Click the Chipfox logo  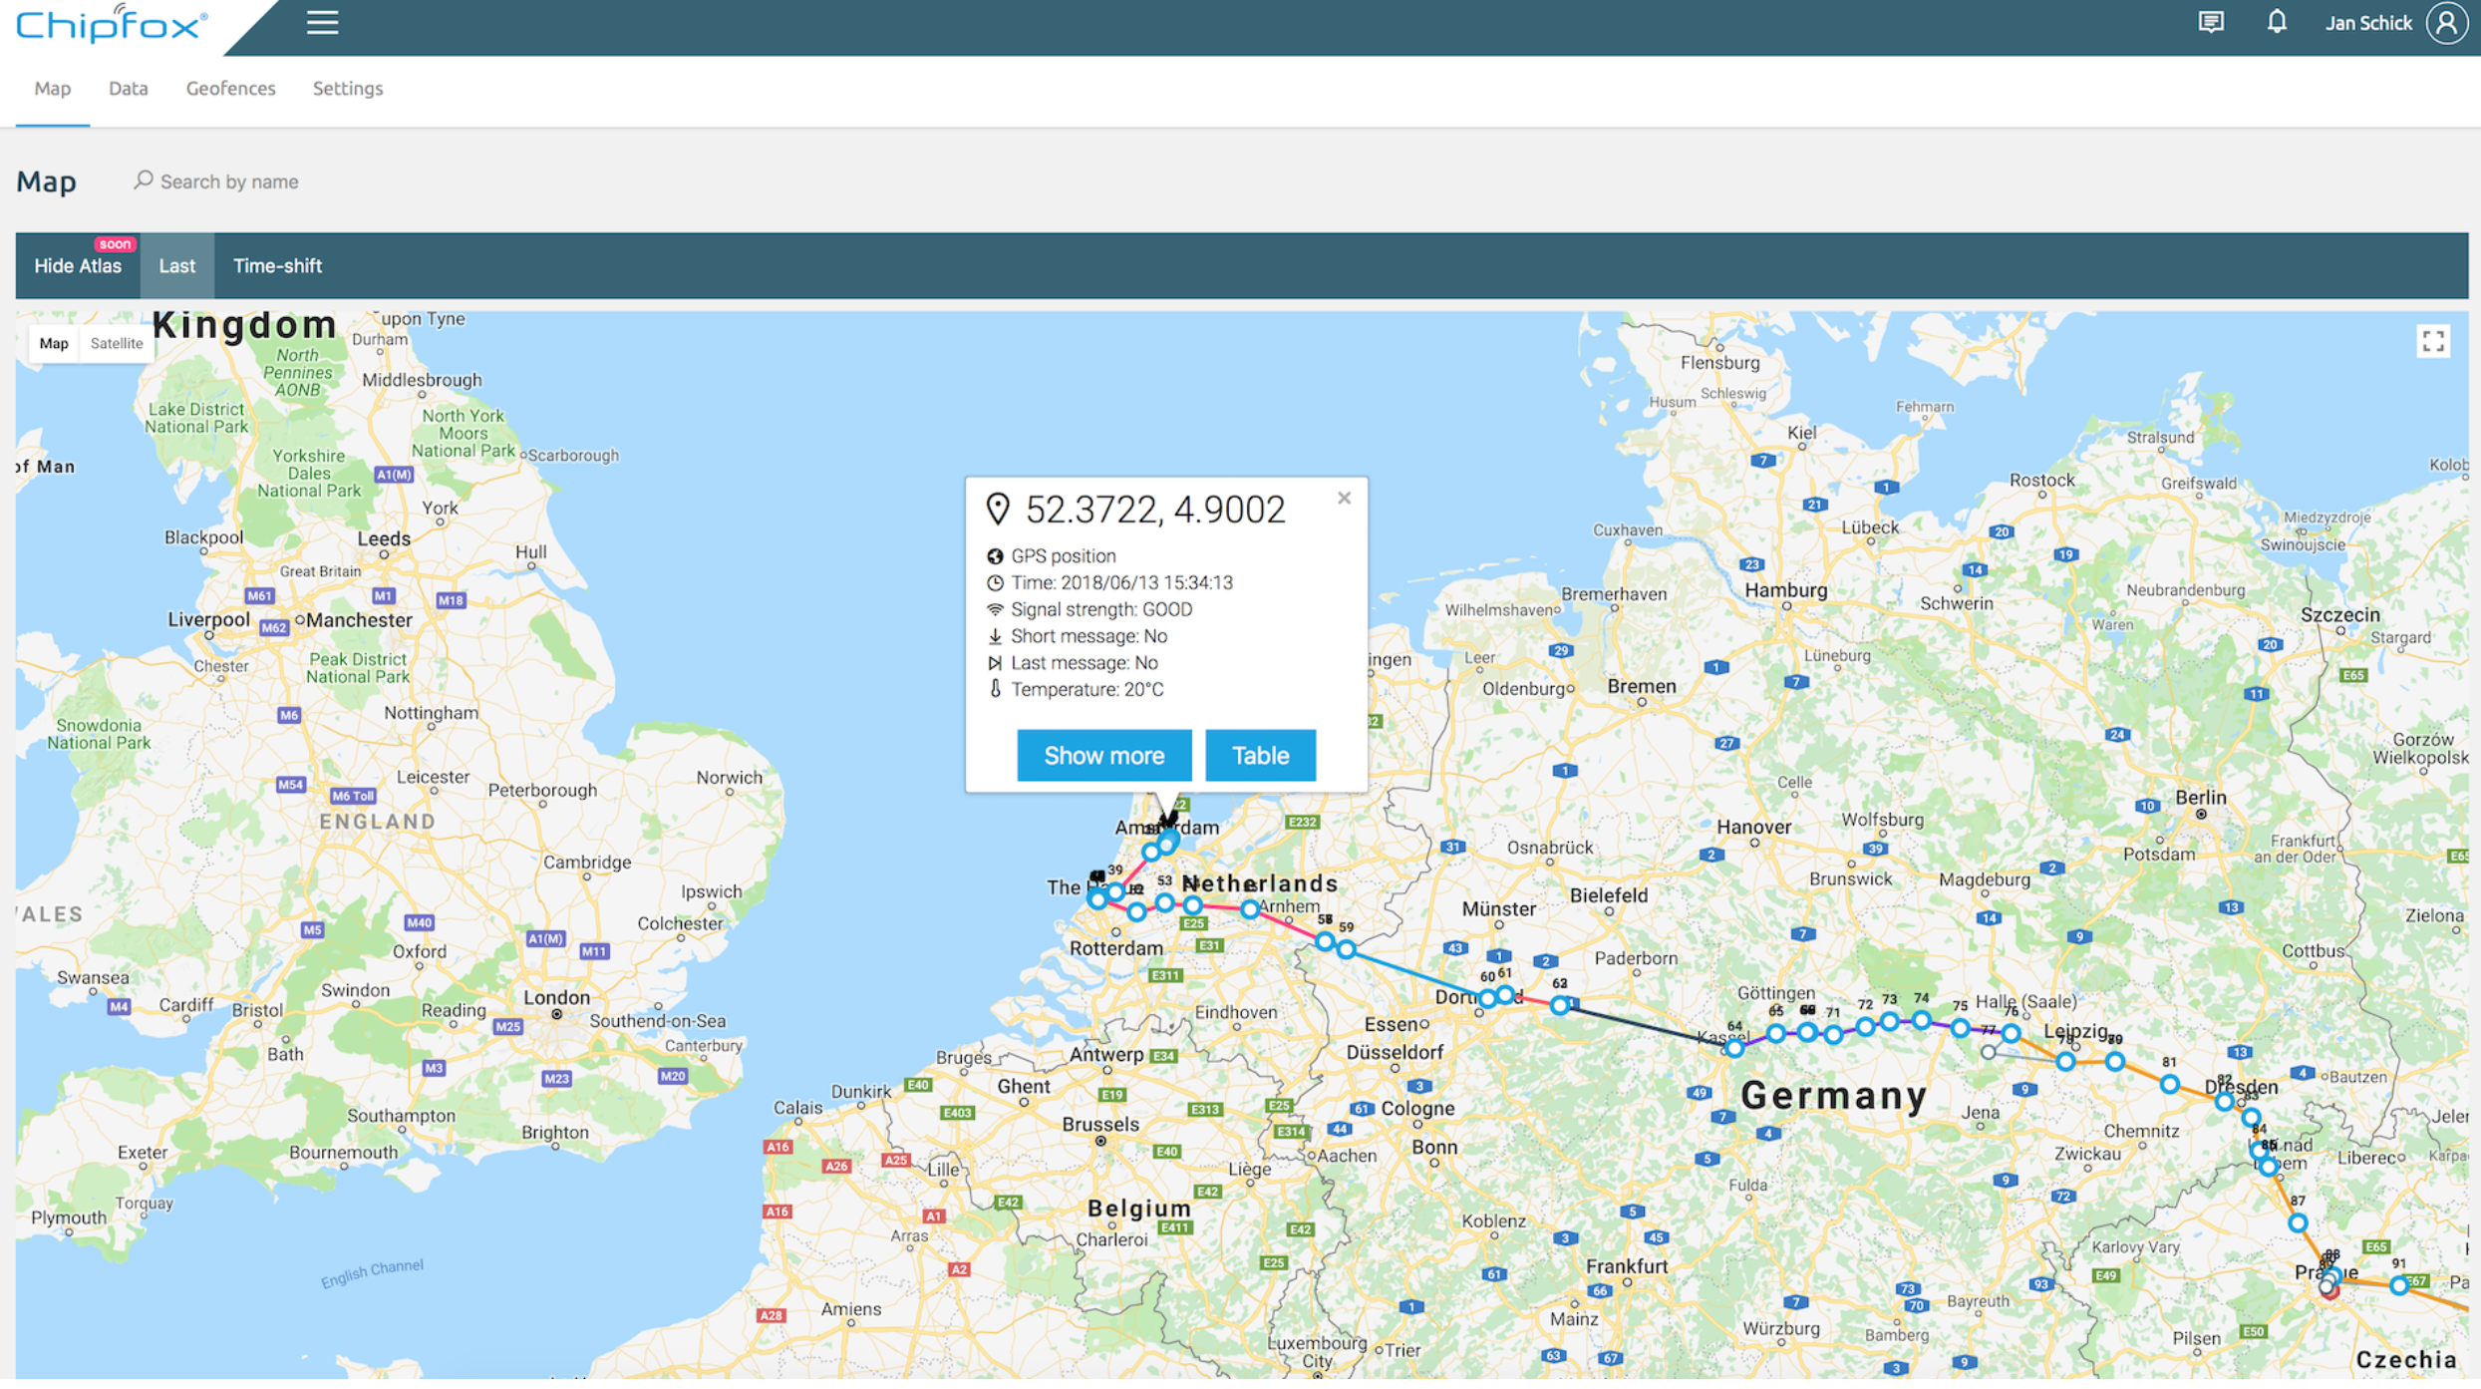pyautogui.click(x=112, y=23)
